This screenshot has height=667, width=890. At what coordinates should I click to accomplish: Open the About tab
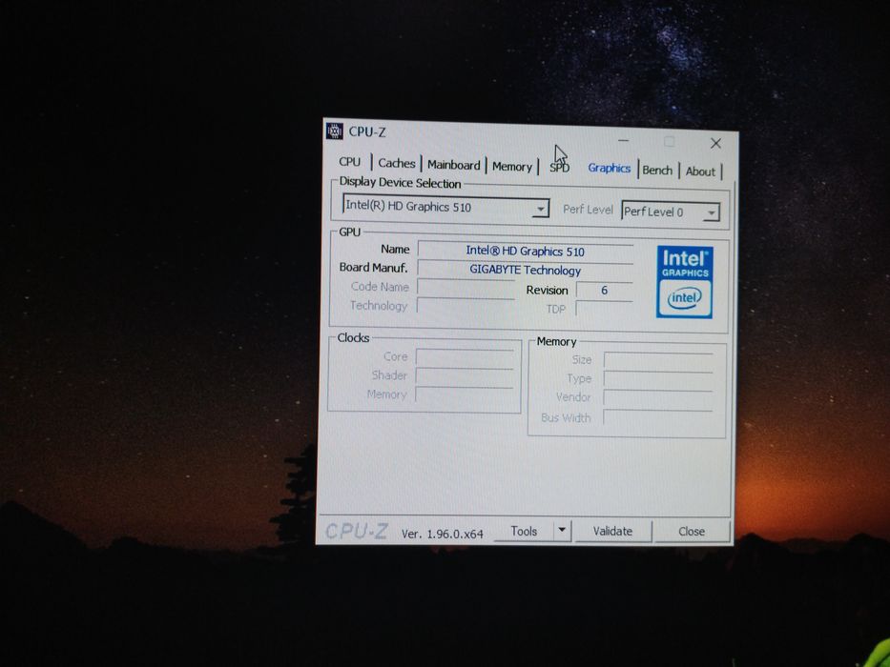tap(700, 172)
